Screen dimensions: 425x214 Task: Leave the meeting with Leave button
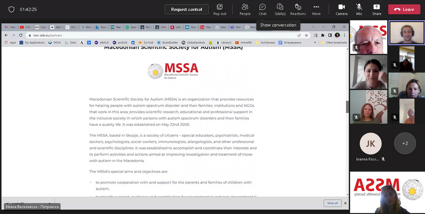click(x=404, y=9)
